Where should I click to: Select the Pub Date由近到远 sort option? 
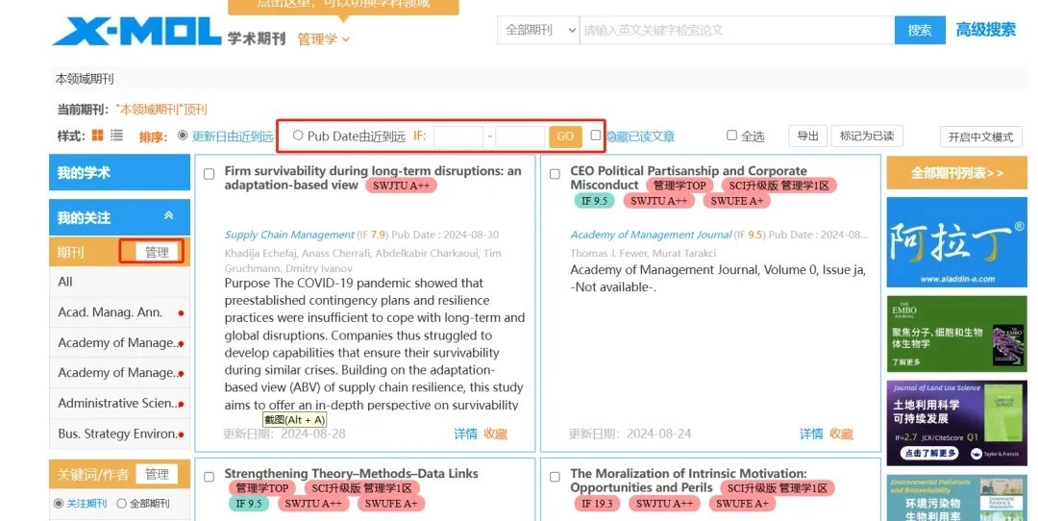coord(298,136)
